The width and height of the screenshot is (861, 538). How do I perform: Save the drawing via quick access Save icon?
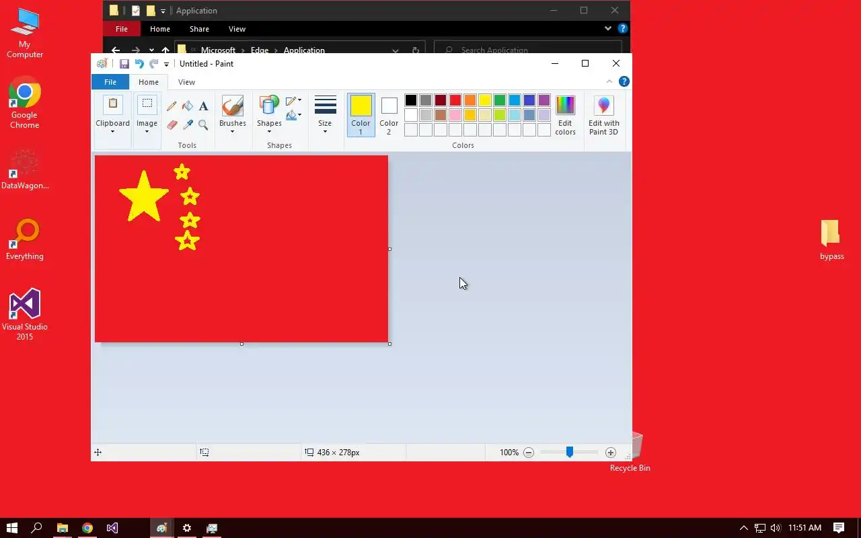[124, 64]
